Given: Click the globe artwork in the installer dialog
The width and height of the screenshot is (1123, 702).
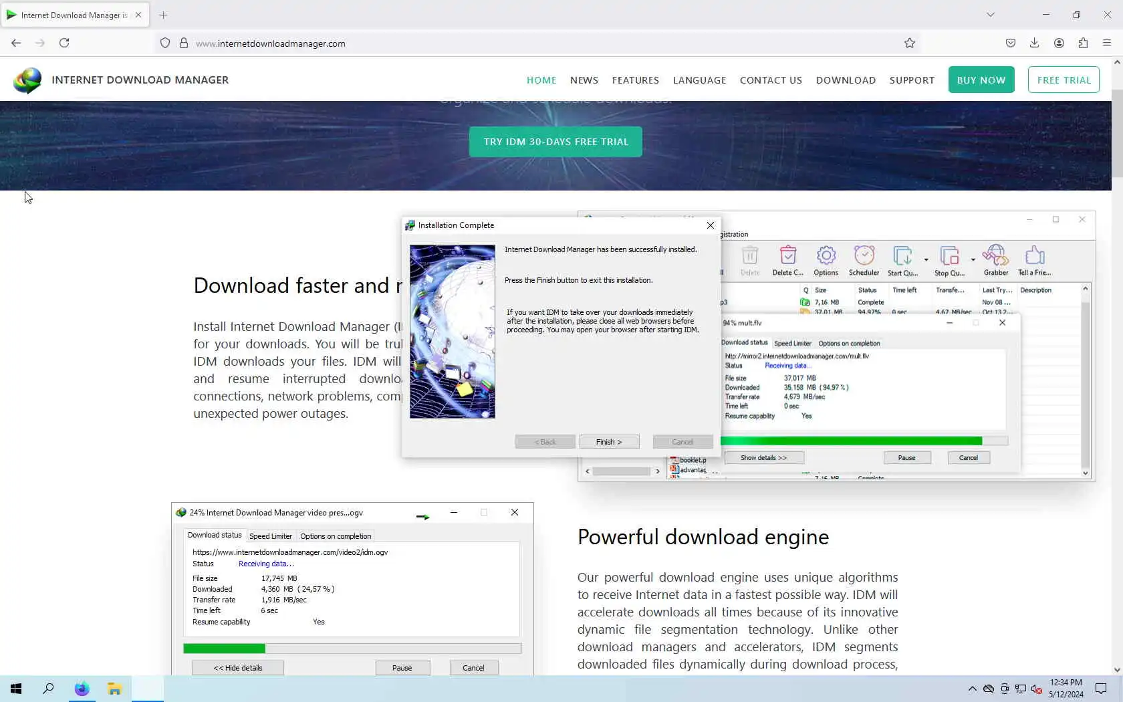Looking at the screenshot, I should point(453,332).
